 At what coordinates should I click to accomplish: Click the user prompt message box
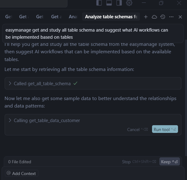pyautogui.click(x=93, y=33)
